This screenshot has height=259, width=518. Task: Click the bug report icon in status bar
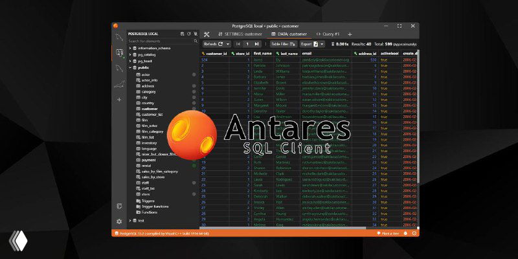tap(406, 233)
